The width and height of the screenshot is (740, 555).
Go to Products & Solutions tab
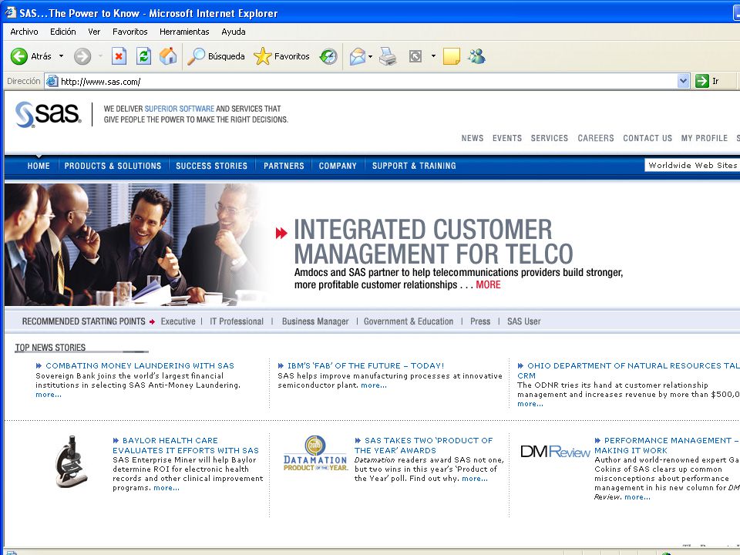pyautogui.click(x=113, y=166)
